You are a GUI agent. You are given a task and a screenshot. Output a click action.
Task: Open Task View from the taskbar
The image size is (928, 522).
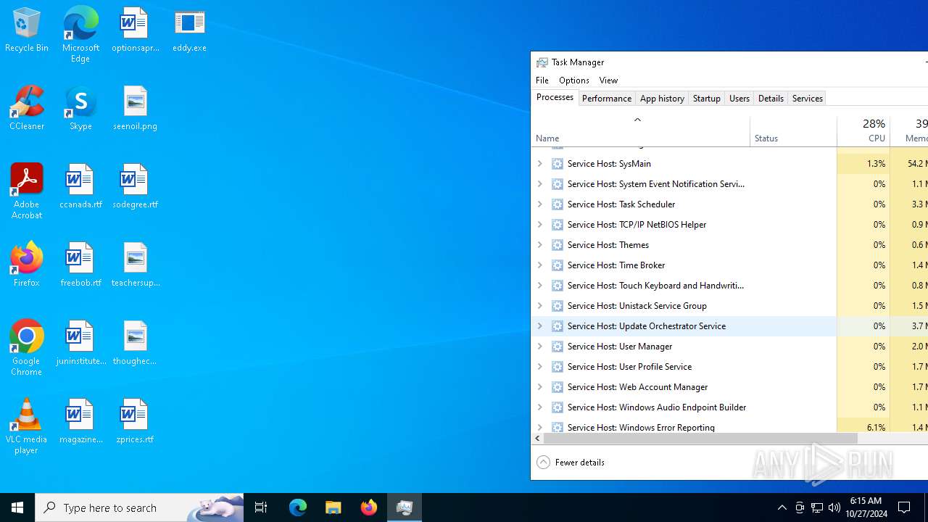(x=261, y=507)
